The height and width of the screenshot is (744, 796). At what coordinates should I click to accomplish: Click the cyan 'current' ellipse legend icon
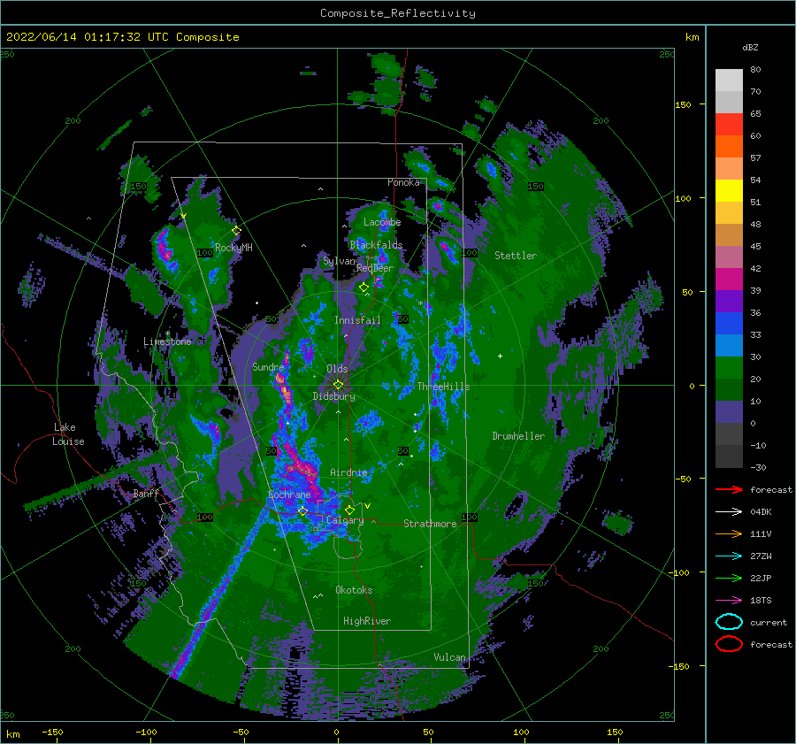[729, 622]
